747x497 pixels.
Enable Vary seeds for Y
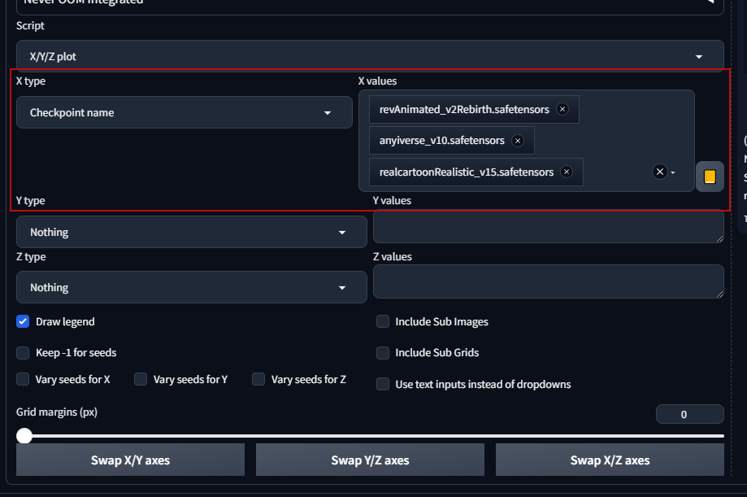(141, 379)
